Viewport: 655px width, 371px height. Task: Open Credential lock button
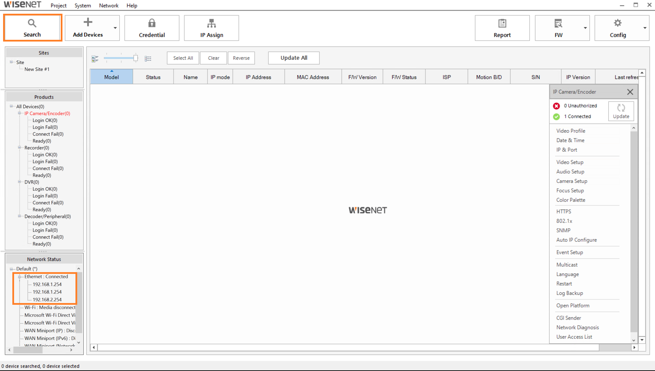tap(152, 28)
